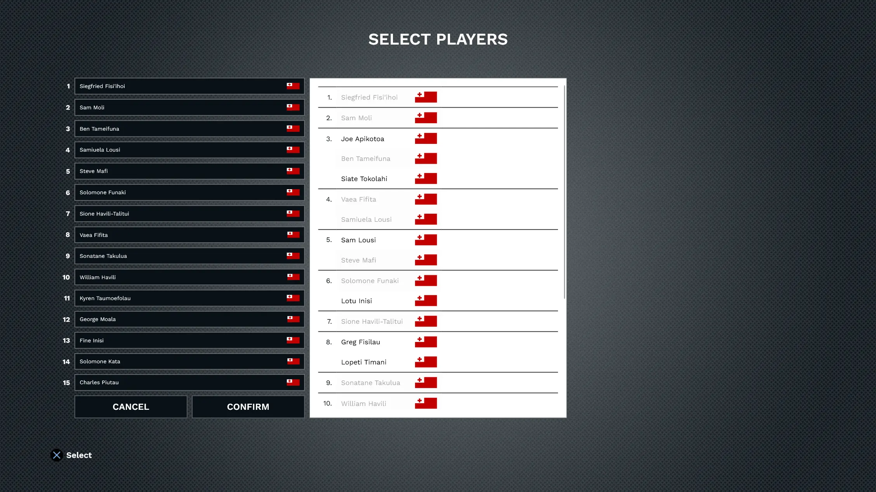
Task: Click CONFIRM button to finalize selection
Action: (248, 407)
